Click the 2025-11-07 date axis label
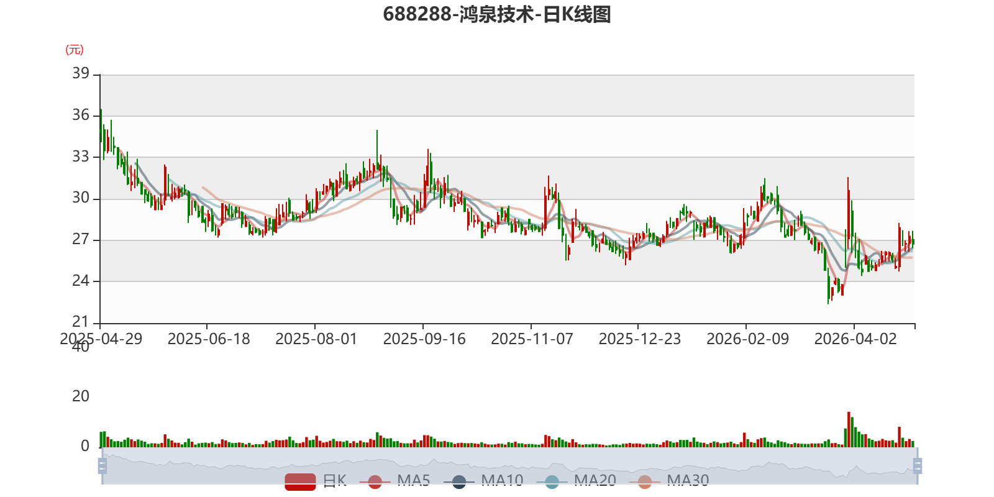The height and width of the screenshot is (497, 994). (532, 339)
